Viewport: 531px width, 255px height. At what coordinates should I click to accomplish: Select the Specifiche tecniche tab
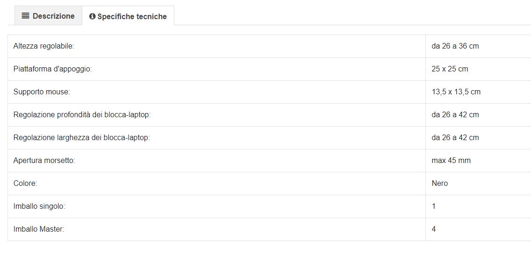coord(128,16)
